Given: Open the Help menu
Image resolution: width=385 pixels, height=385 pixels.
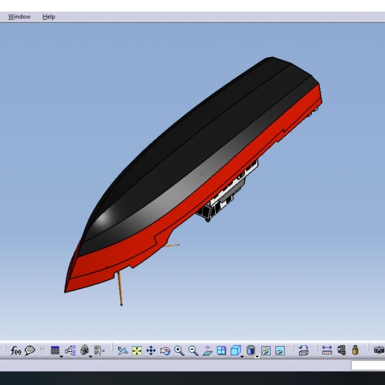Looking at the screenshot, I should (x=49, y=17).
